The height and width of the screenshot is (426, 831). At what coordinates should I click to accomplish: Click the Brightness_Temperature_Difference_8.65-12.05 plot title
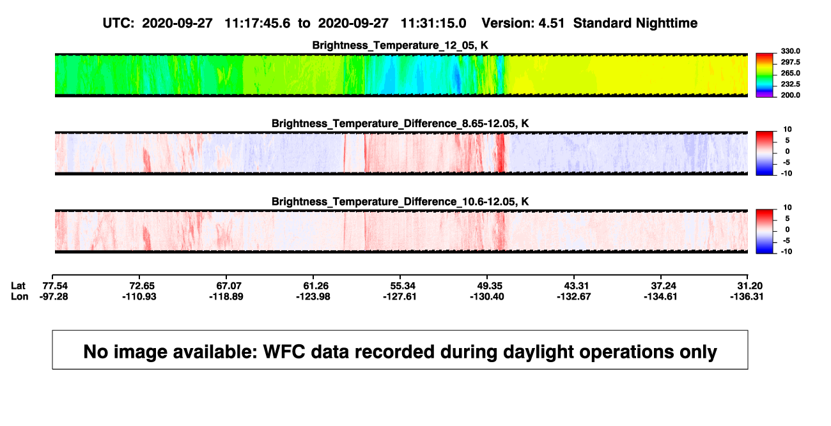pyautogui.click(x=400, y=123)
